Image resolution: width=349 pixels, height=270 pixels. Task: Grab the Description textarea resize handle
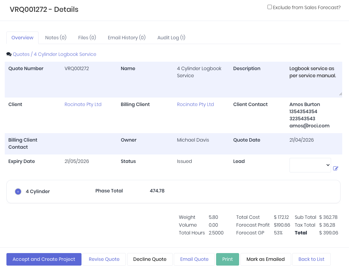pyautogui.click(x=341, y=94)
